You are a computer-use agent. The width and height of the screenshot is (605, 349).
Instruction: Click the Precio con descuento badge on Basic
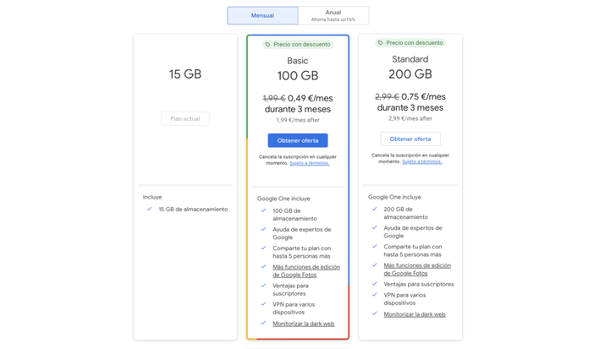point(298,45)
